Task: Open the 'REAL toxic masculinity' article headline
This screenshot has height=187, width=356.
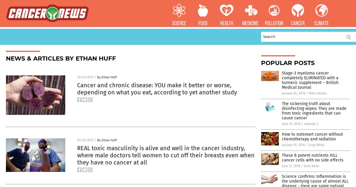Action: [x=166, y=155]
